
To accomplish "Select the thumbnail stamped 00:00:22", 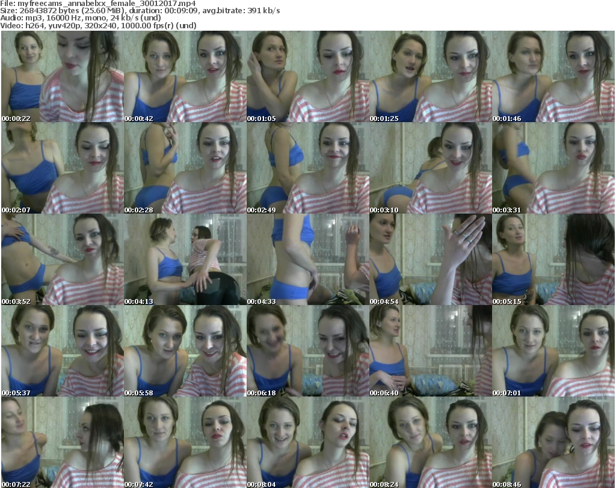I will [63, 76].
